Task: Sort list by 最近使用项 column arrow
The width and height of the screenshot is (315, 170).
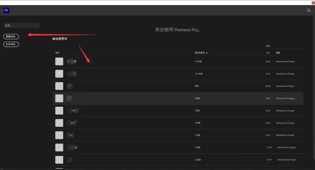Action: click(207, 53)
